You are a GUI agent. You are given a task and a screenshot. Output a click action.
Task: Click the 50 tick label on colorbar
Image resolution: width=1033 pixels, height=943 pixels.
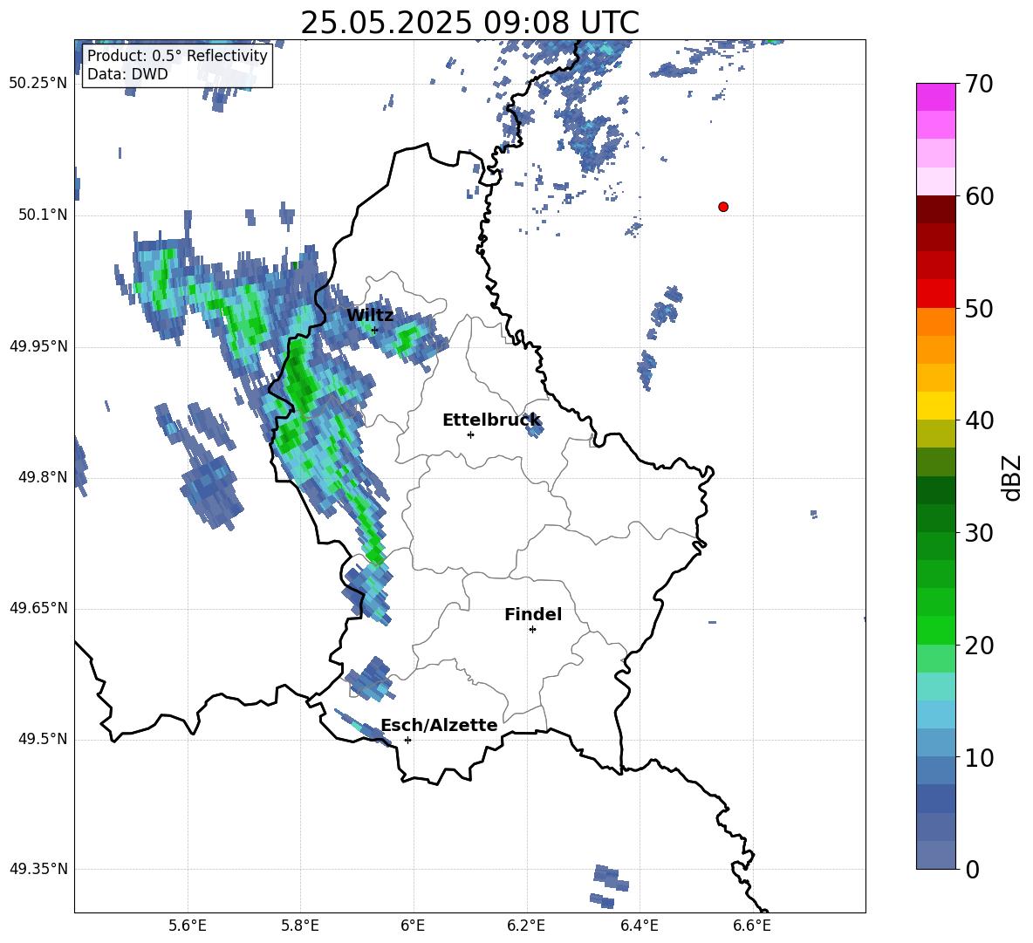click(979, 308)
